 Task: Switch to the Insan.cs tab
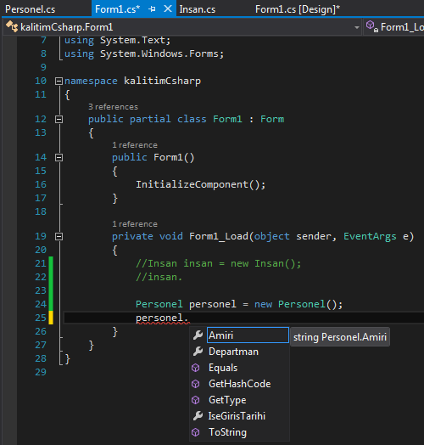click(198, 9)
